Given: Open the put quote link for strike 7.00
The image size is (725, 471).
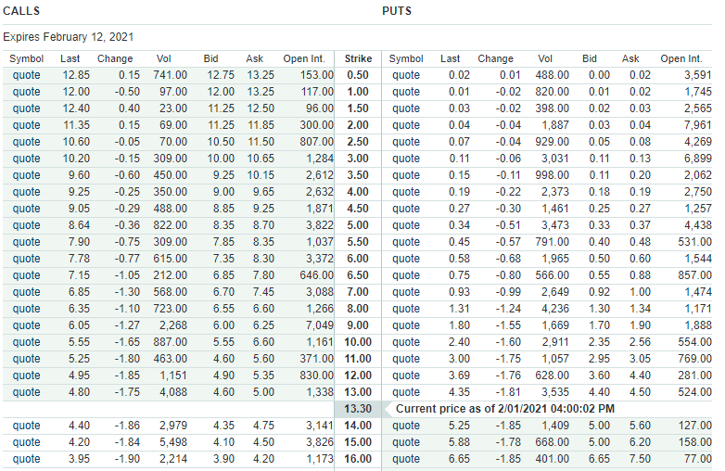Looking at the screenshot, I should (406, 292).
